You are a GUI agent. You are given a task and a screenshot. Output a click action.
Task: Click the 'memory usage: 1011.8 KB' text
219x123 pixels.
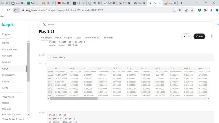coord(63,45)
